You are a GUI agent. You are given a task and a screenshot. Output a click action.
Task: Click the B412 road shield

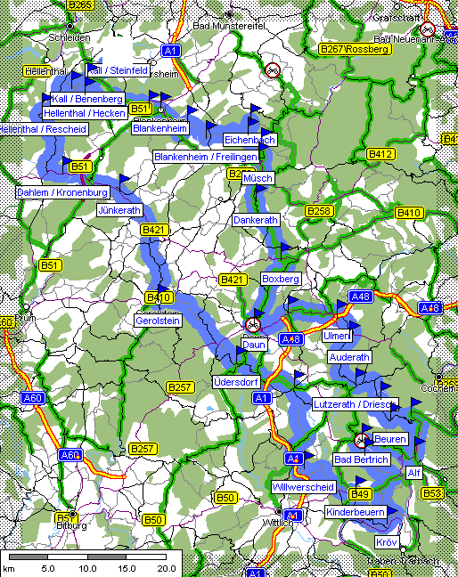(x=380, y=154)
